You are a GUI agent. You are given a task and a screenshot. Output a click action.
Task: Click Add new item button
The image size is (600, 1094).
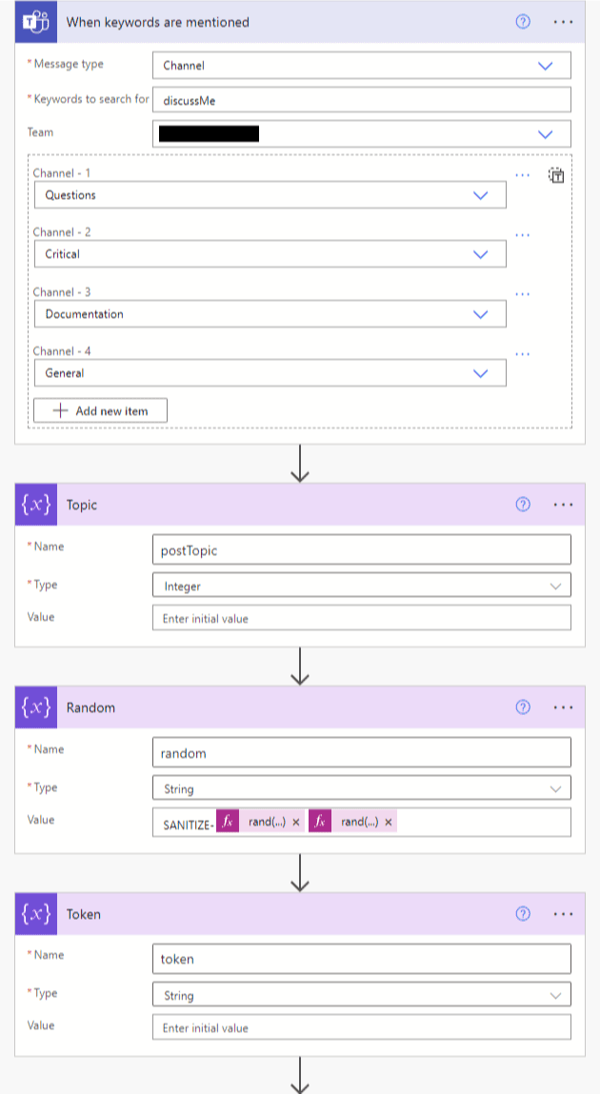point(100,410)
